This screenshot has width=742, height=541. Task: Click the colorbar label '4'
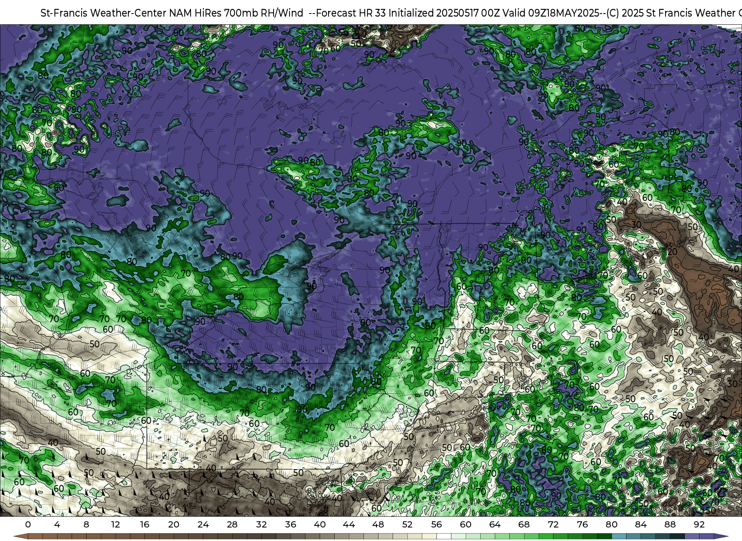[x=57, y=524]
